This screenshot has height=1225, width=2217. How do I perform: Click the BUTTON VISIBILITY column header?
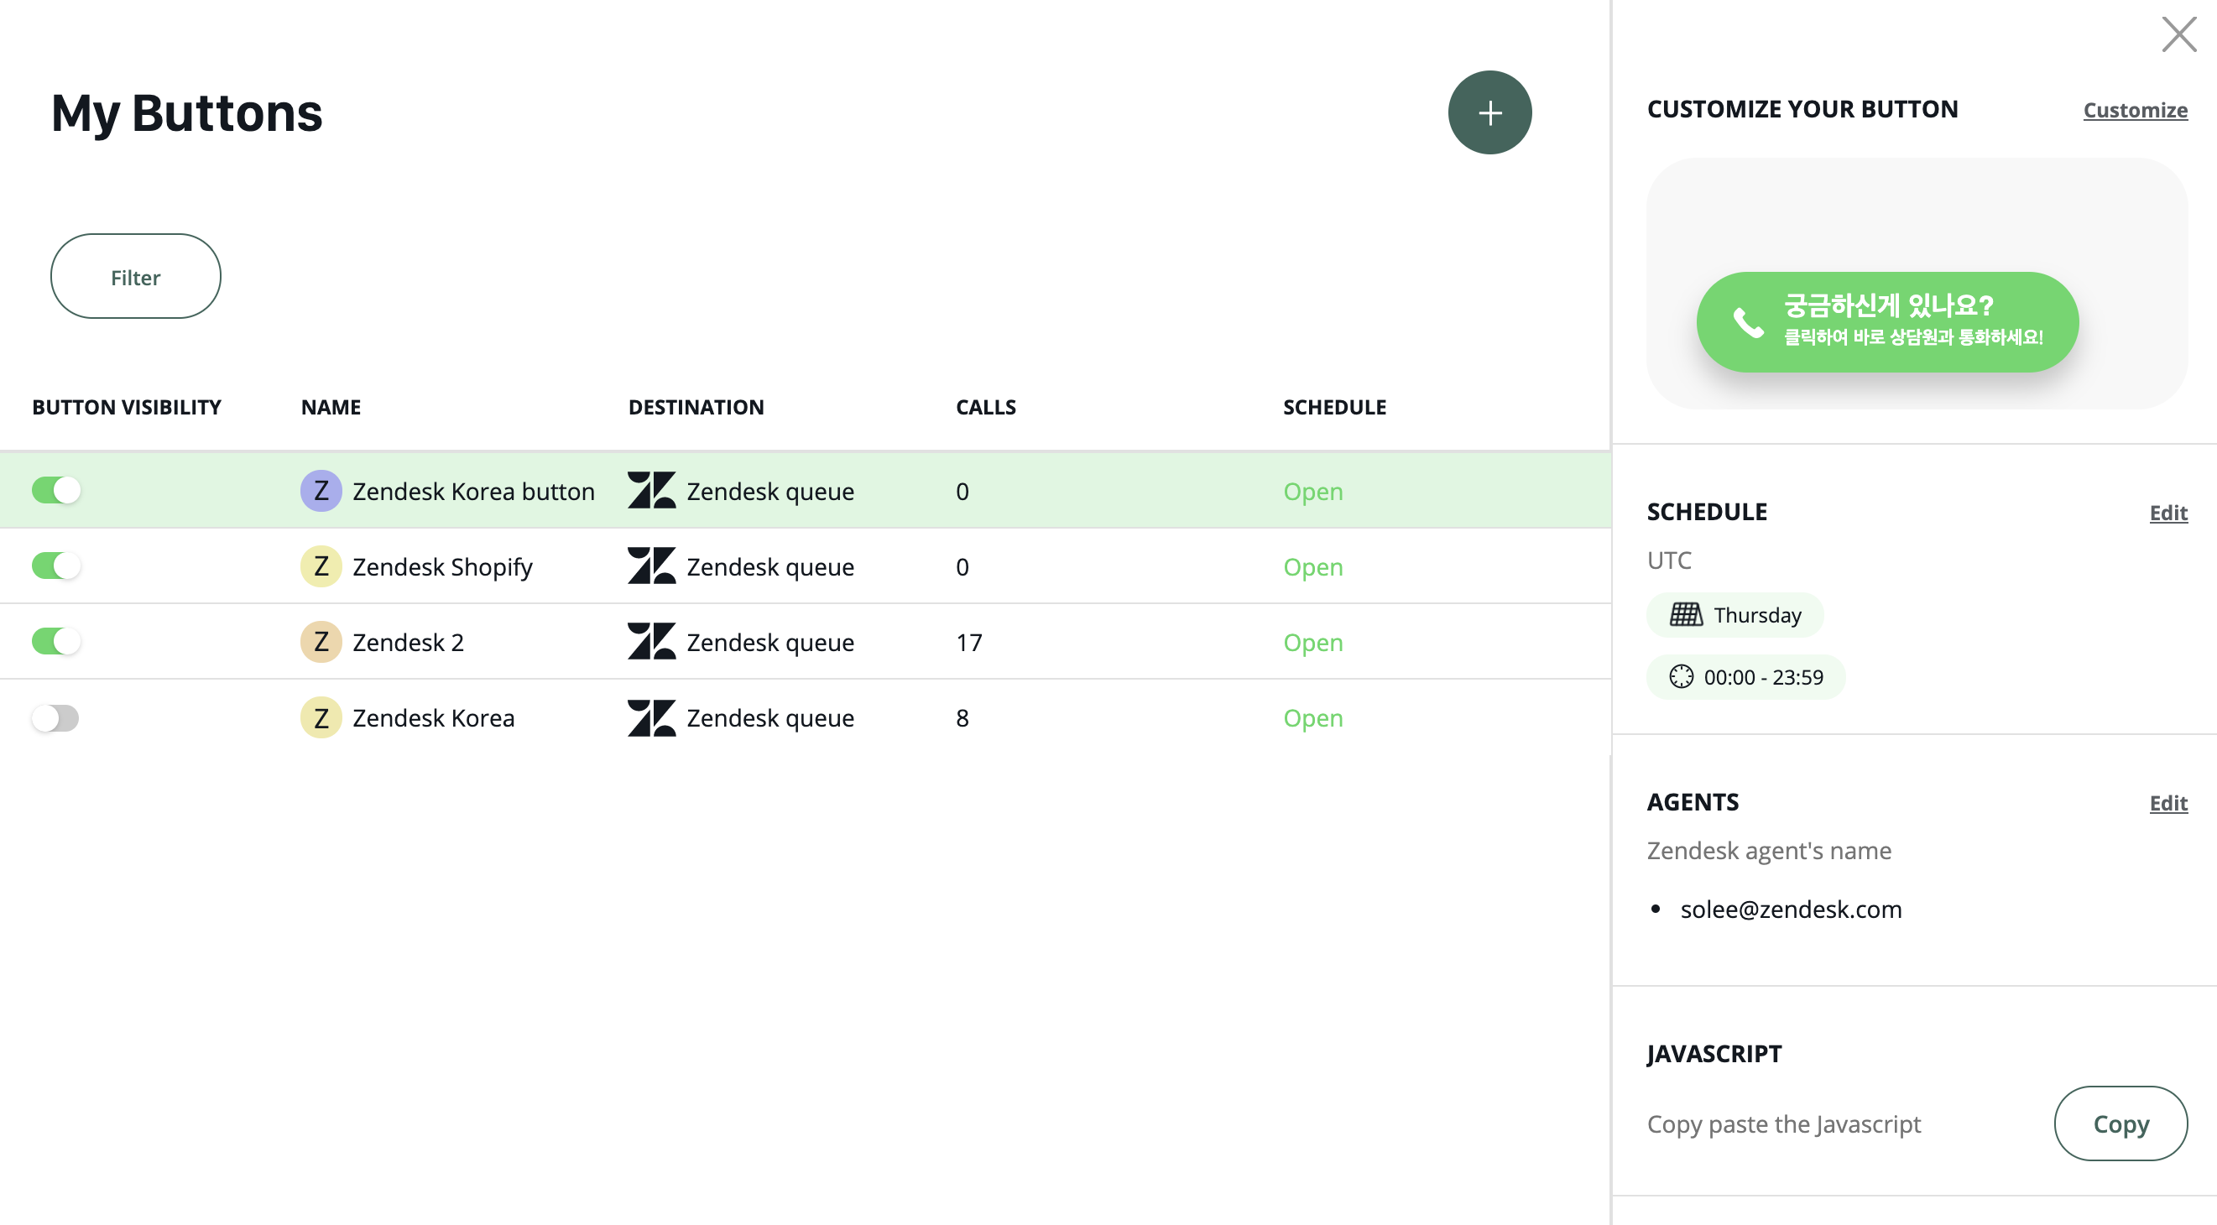coord(127,407)
